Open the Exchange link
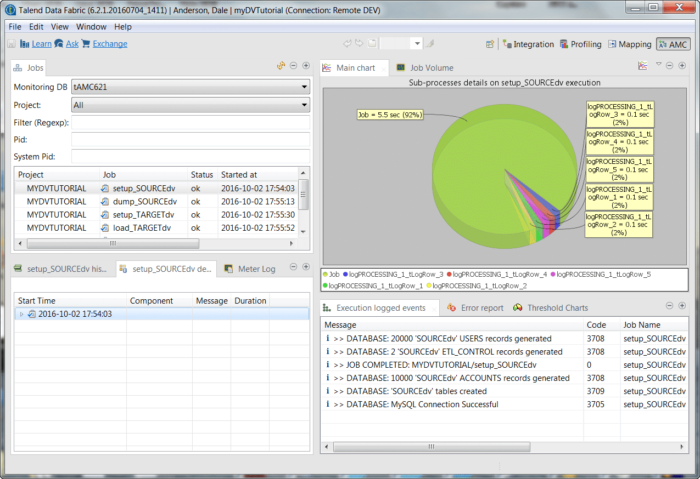The width and height of the screenshot is (700, 479). coord(109,43)
